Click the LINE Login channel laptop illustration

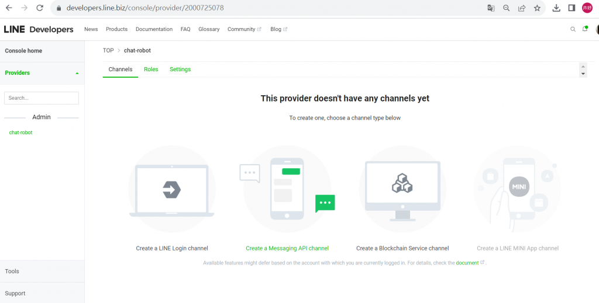click(172, 189)
